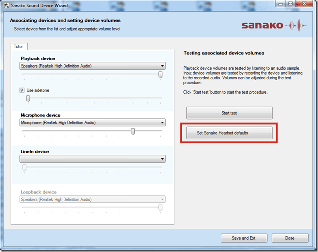Screen dimensions: 318x252
Task: Toggle the Use sidetone checkbox
Action: (22, 90)
